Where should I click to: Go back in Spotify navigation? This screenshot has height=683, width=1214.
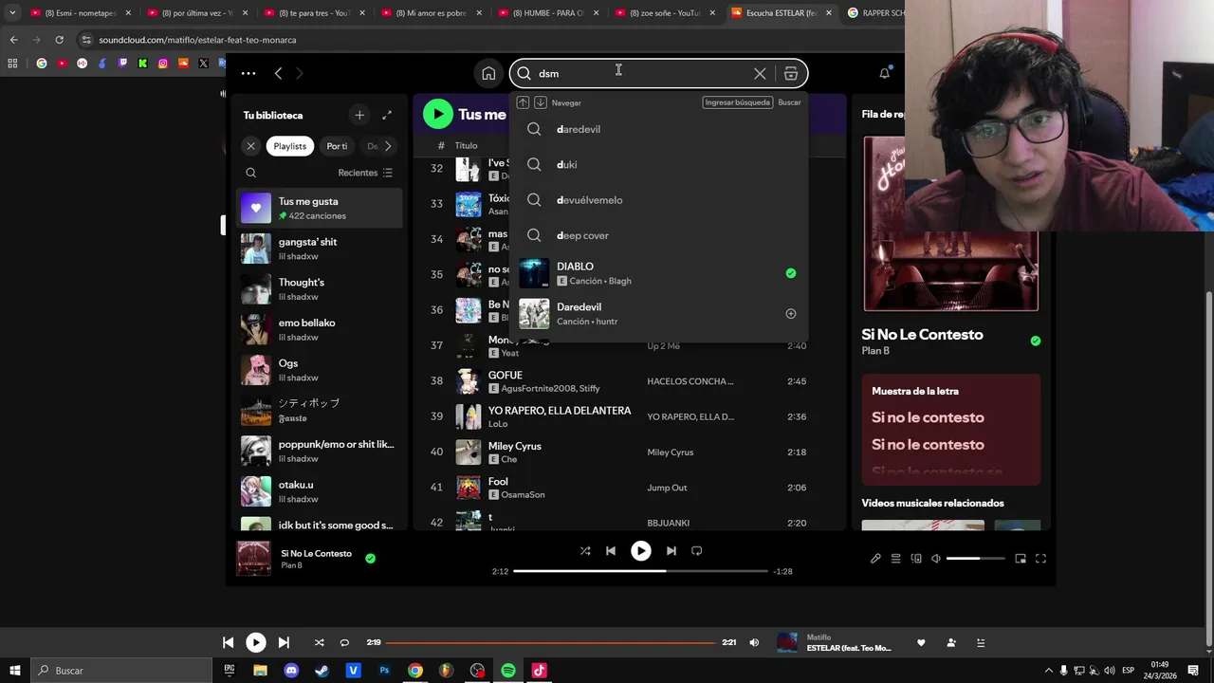[x=278, y=73]
